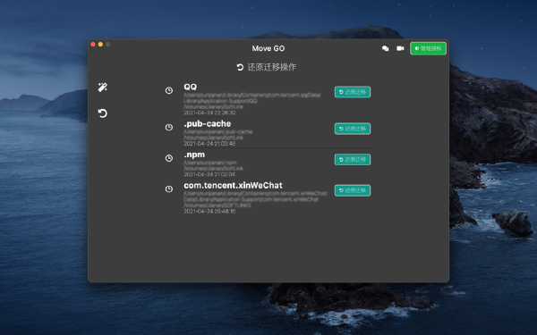Image resolution: width=537 pixels, height=335 pixels.
Task: Click the clock icon beside .npm
Action: 169,158
